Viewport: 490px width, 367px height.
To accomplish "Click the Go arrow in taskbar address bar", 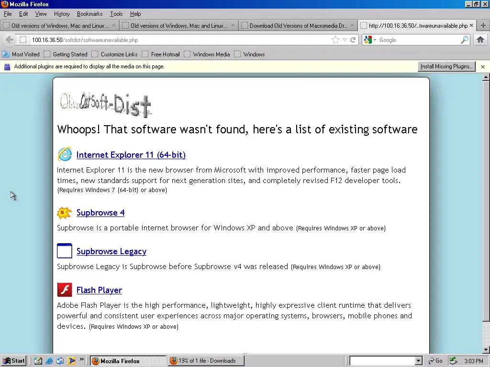I will [x=431, y=361].
